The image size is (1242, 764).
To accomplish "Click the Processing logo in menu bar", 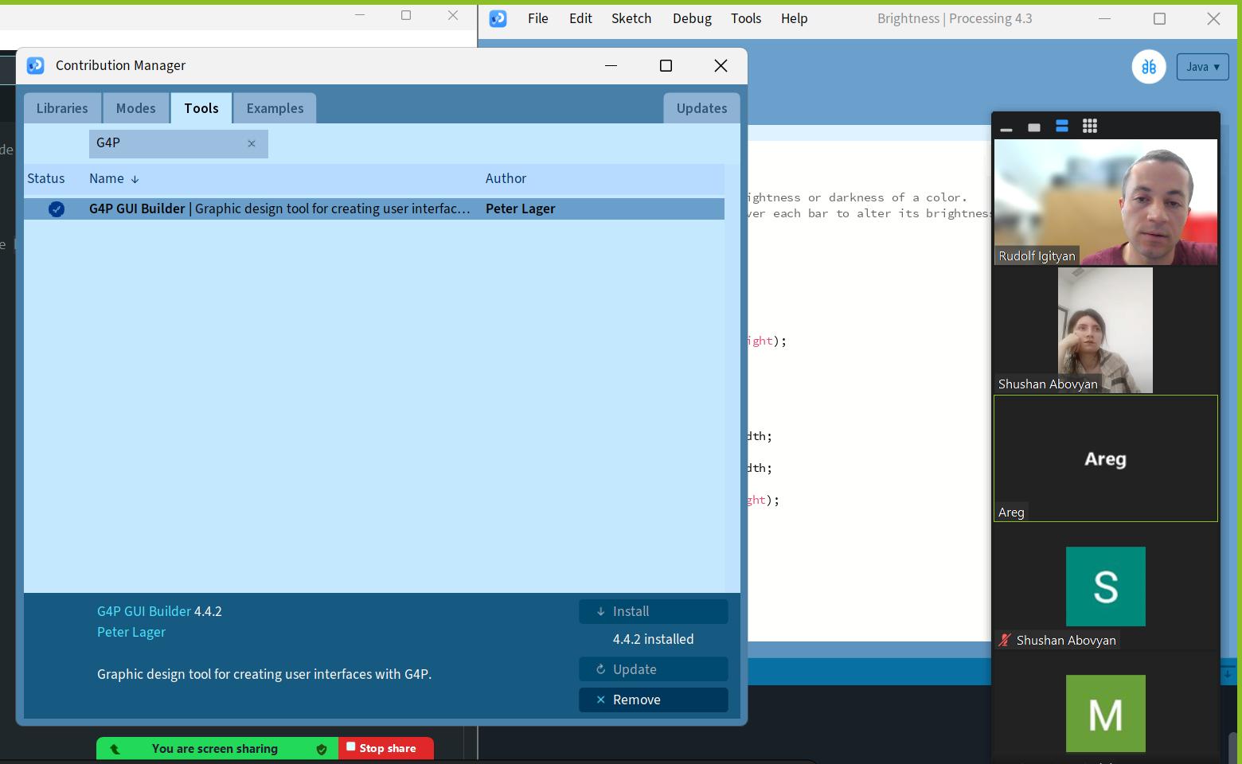I will [x=498, y=18].
